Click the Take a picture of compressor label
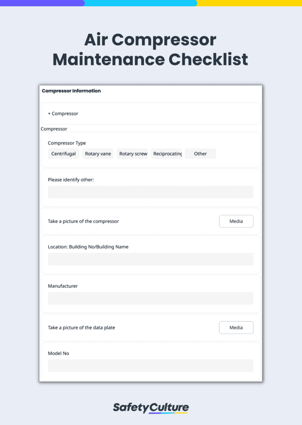Image resolution: width=302 pixels, height=425 pixels. (83, 221)
